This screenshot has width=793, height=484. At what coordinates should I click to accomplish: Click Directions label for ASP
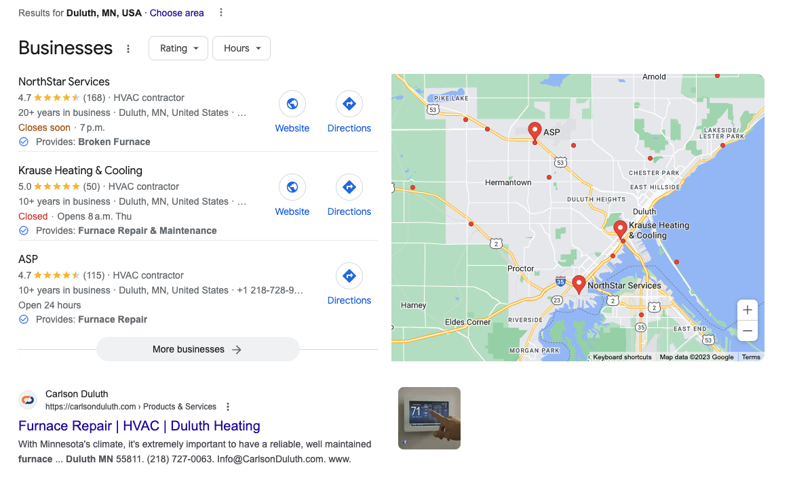(349, 300)
